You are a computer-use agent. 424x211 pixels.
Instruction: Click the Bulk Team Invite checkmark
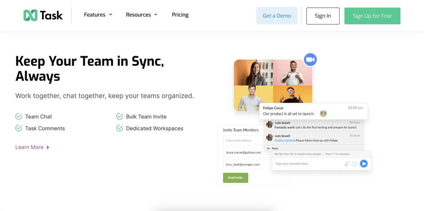pos(119,117)
